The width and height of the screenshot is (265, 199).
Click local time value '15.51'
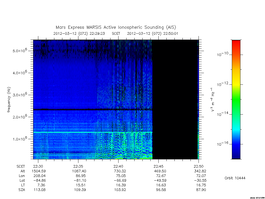(81, 185)
